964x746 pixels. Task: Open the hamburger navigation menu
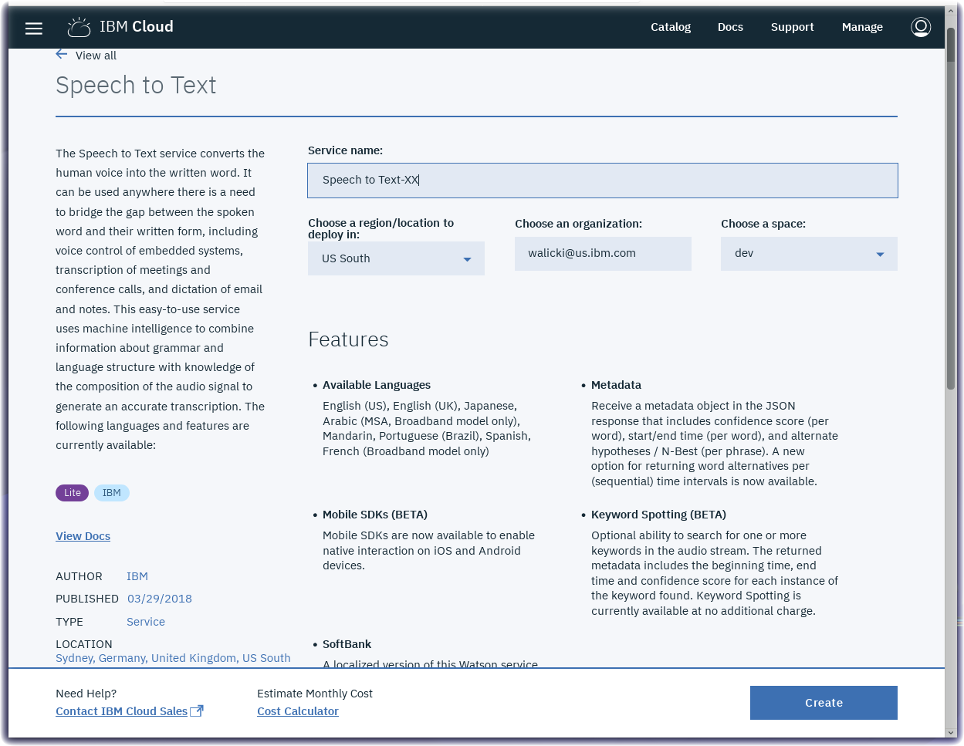[x=34, y=28]
